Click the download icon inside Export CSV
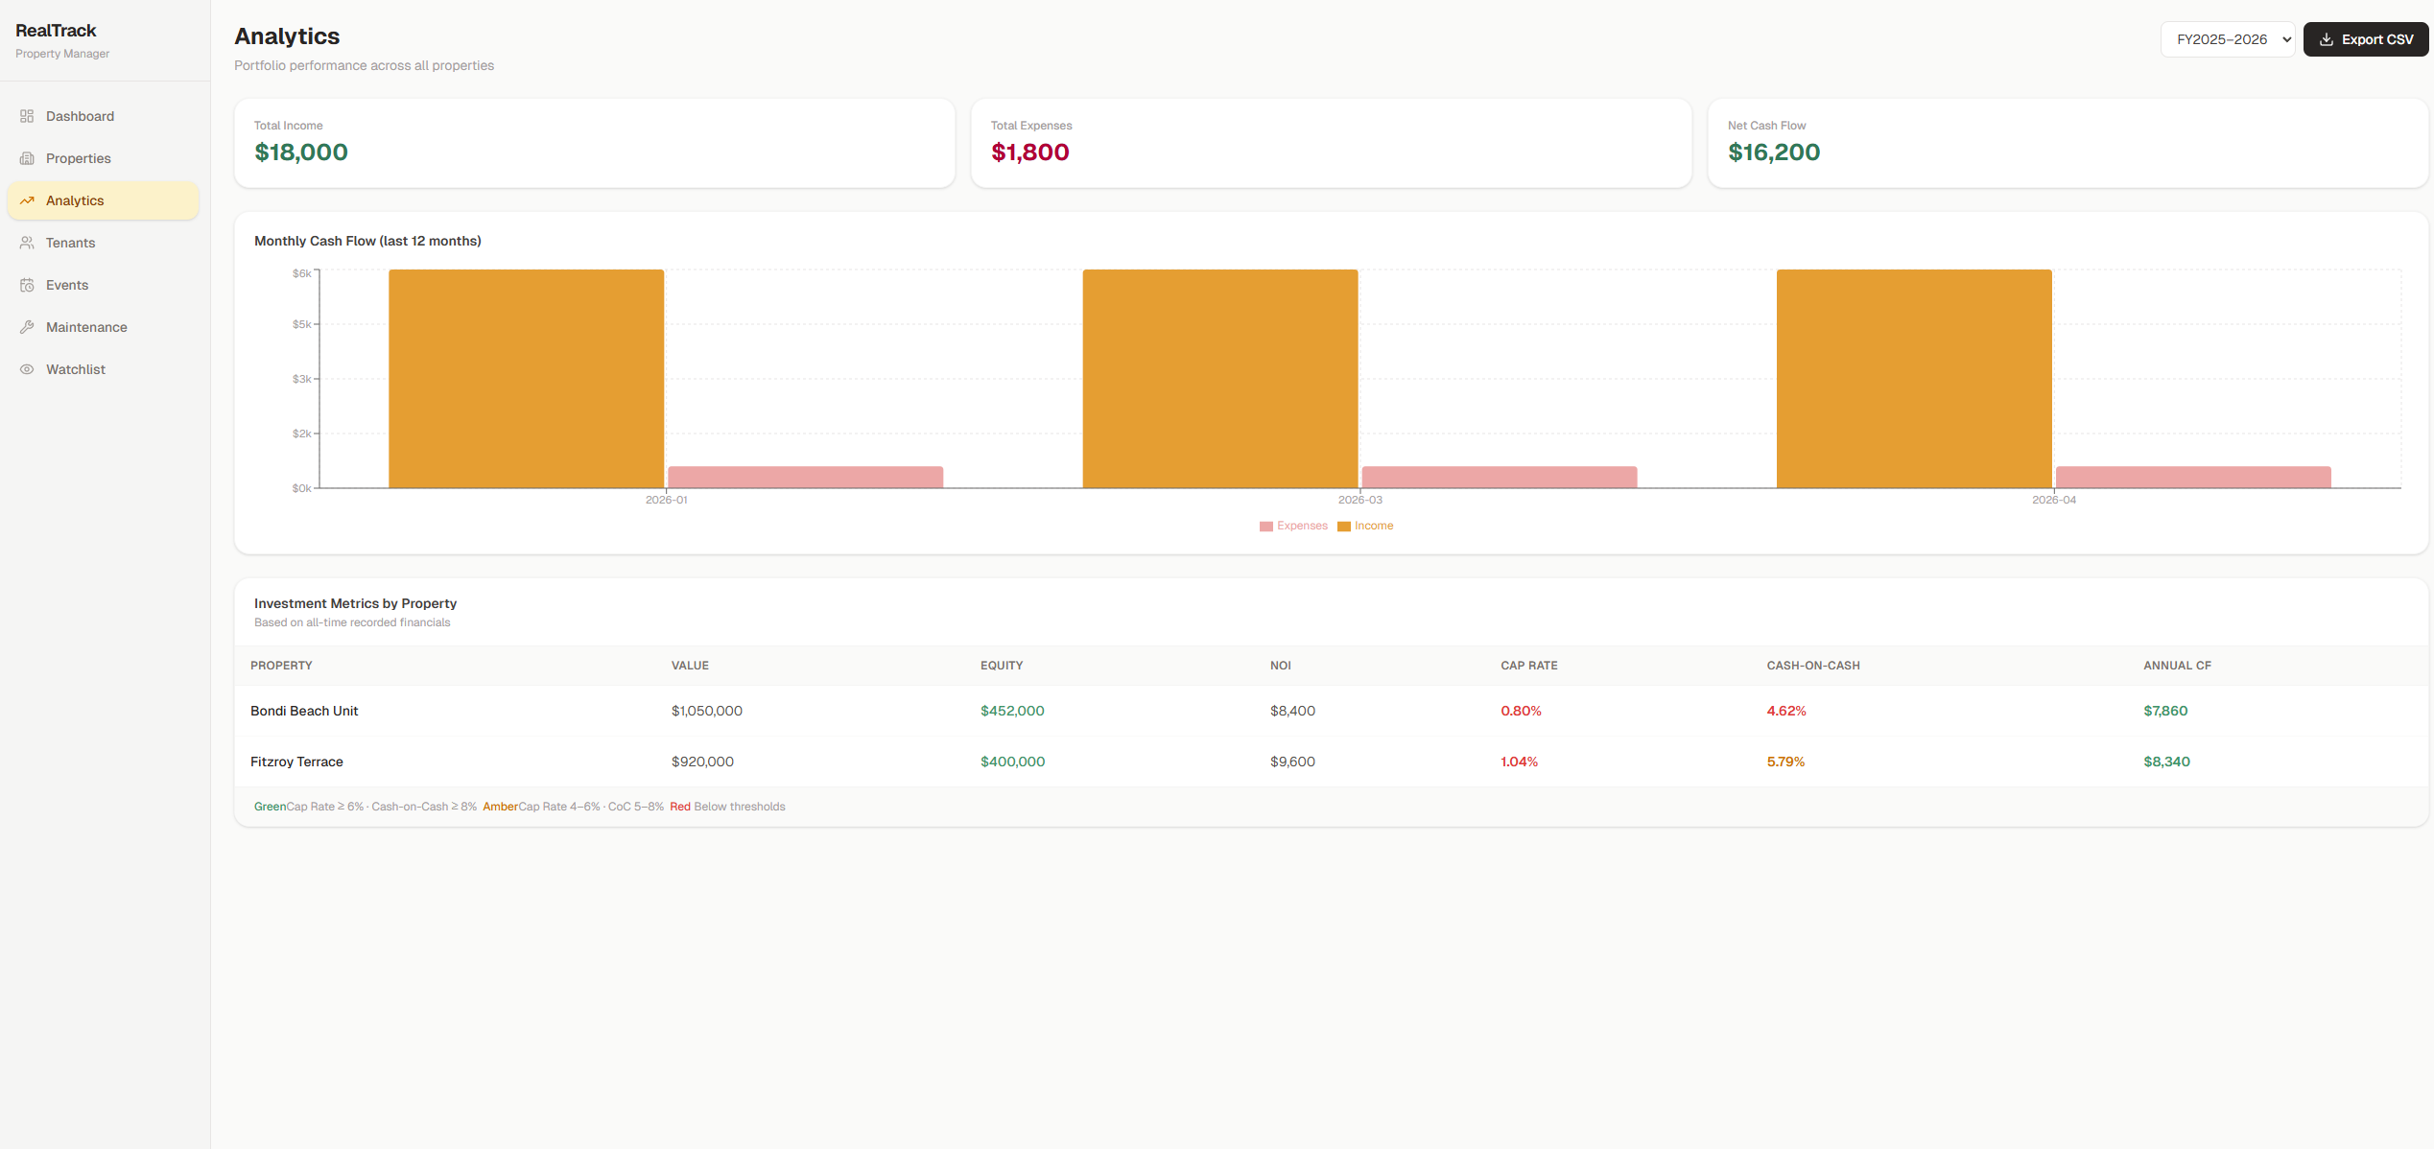Screen dimensions: 2434x1149 point(2326,39)
